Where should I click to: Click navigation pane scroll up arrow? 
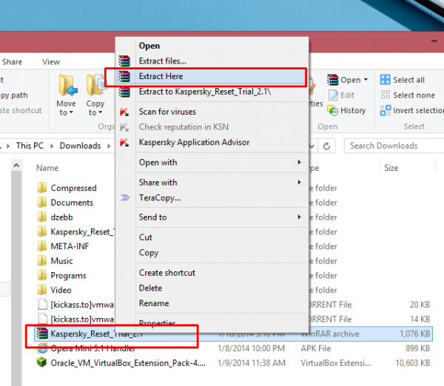(x=16, y=165)
